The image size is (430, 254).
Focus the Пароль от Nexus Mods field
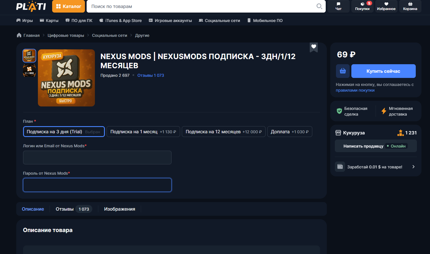(x=97, y=185)
